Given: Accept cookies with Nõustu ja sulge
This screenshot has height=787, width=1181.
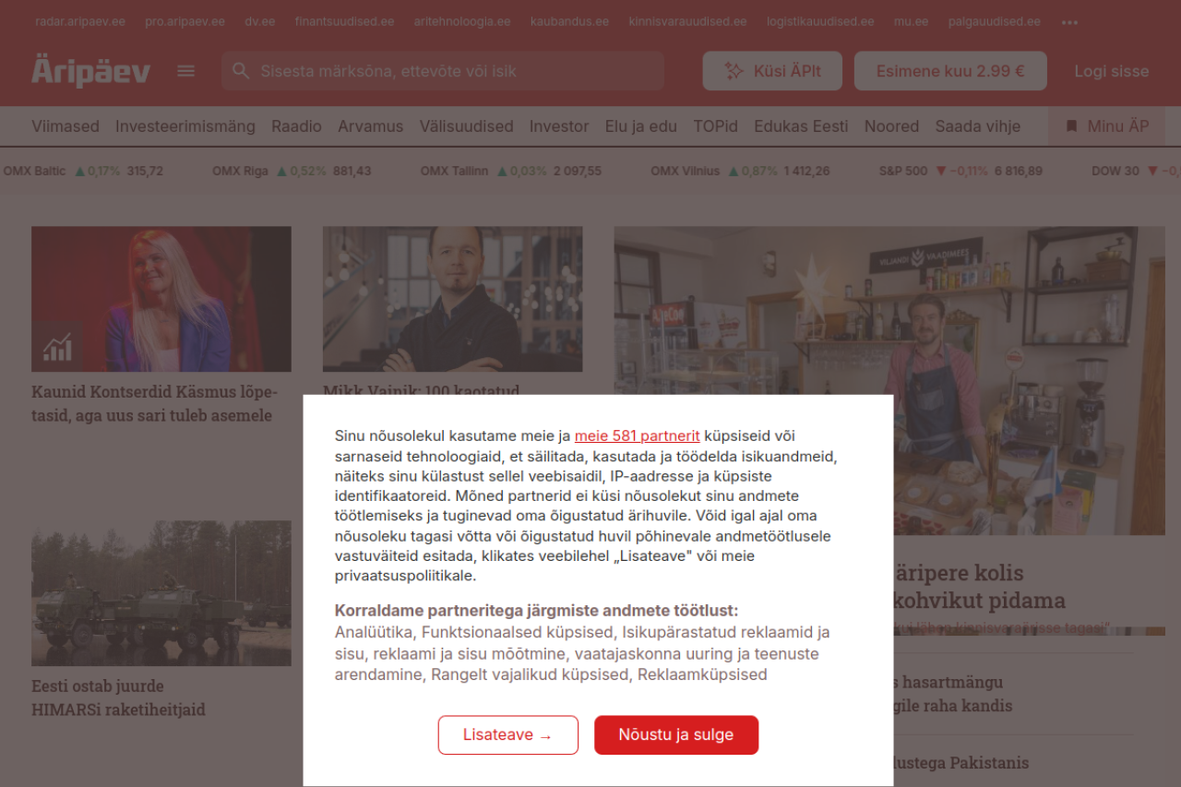Looking at the screenshot, I should [676, 735].
